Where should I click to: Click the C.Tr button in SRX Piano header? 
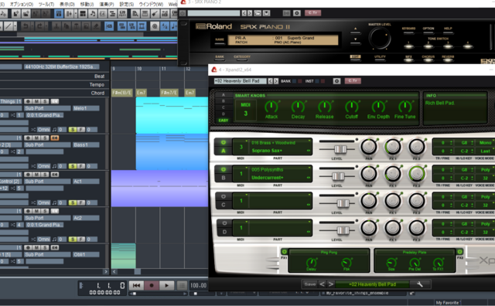(312, 13)
